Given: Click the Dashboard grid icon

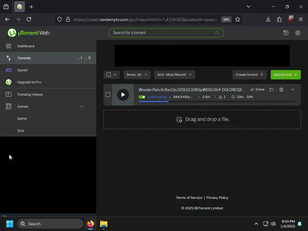Looking at the screenshot, I should point(8,46).
